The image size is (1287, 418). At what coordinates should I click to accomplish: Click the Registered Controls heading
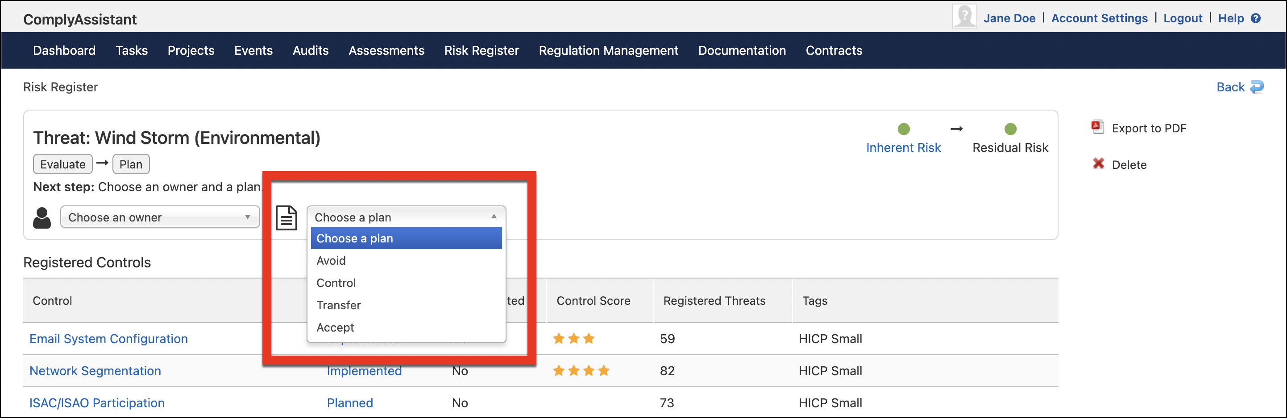pos(87,262)
